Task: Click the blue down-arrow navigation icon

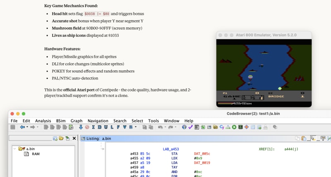Action: (x=81, y=127)
